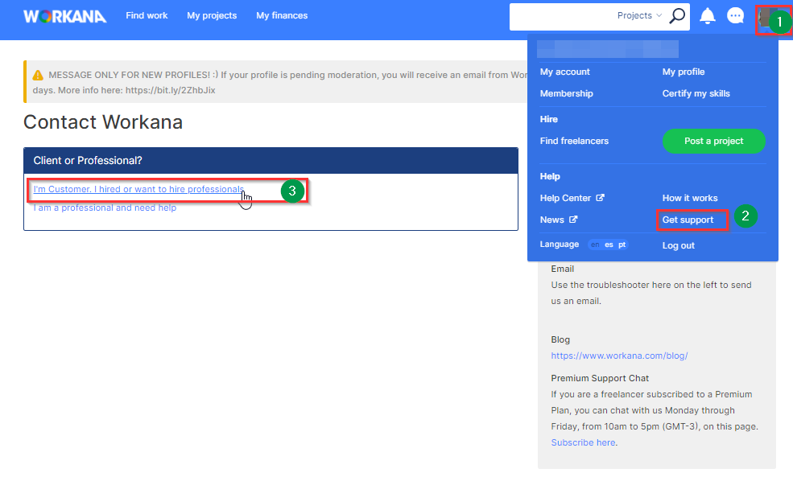
Task: Click the Subscribe here link
Action: tap(583, 442)
